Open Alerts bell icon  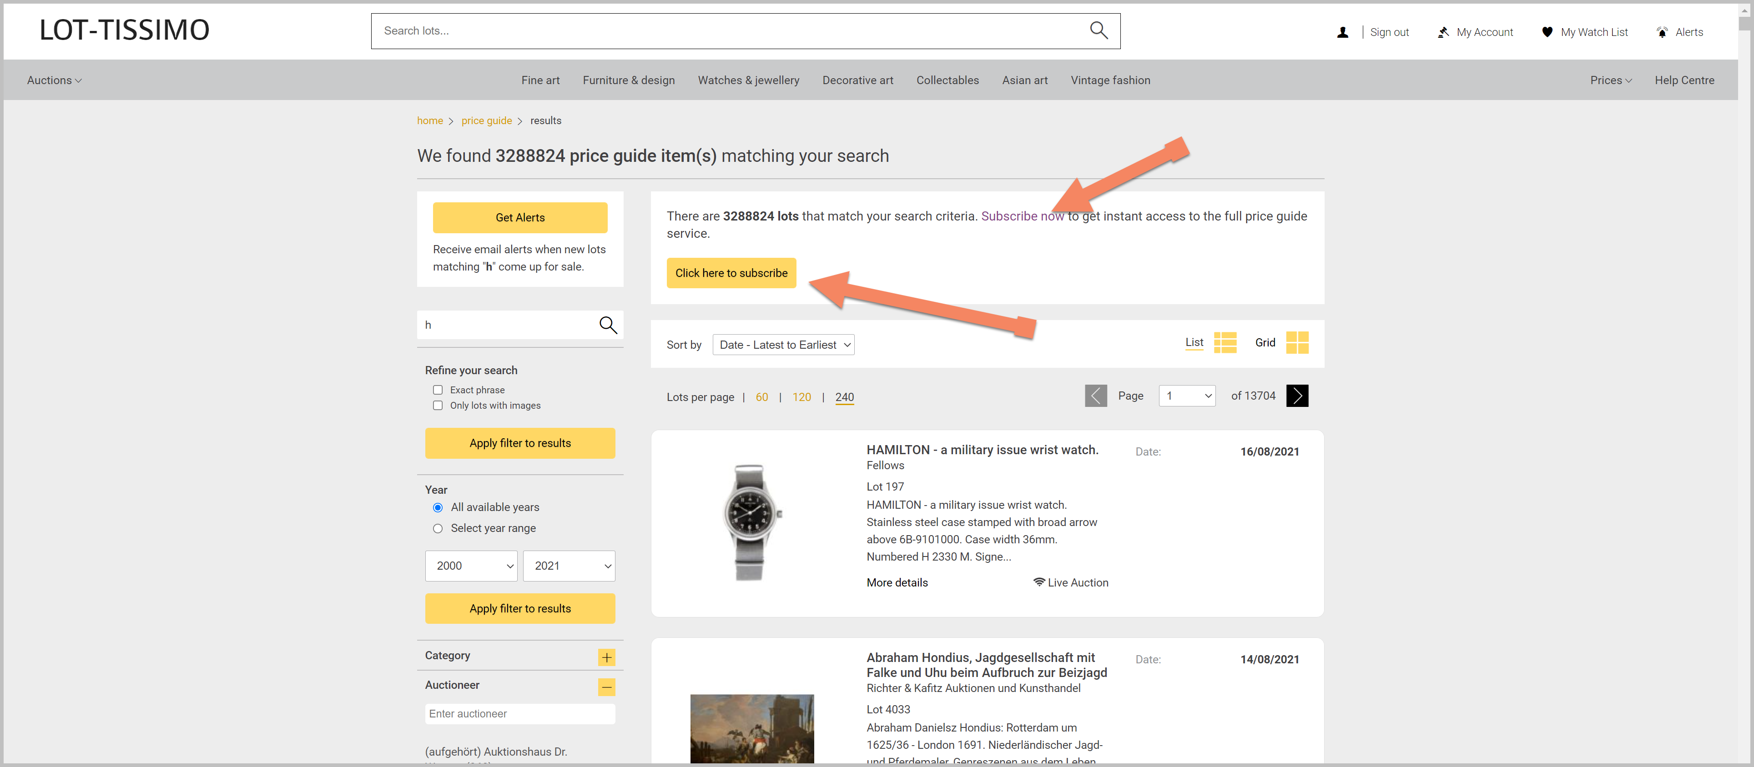click(1662, 32)
